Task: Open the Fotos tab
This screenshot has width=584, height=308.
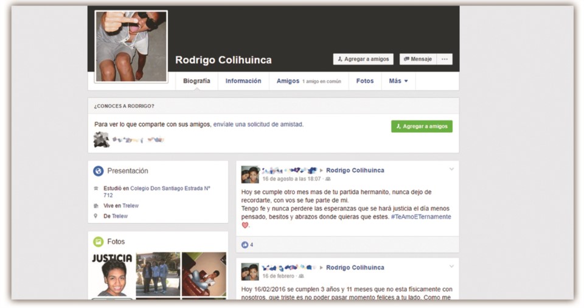Action: tap(364, 81)
